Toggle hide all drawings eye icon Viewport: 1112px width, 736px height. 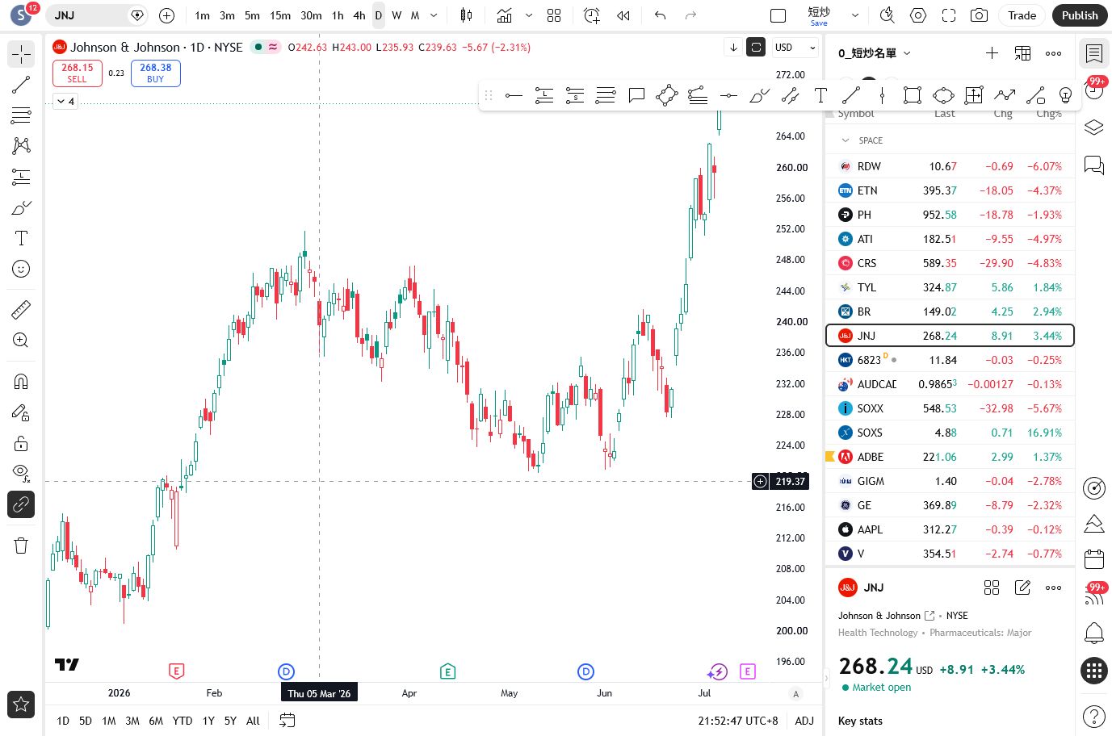[21, 474]
